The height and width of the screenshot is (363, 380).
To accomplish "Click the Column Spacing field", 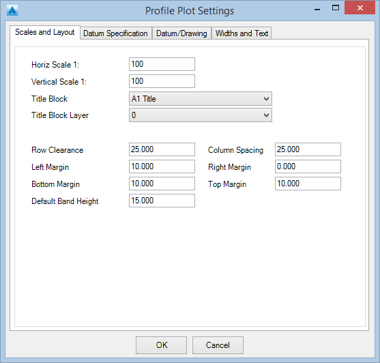I will click(308, 149).
